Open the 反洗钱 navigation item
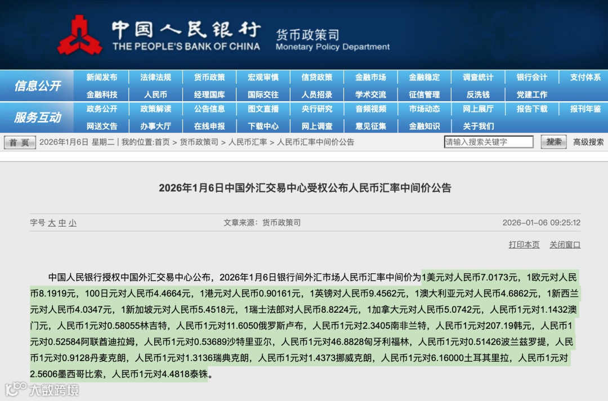This screenshot has width=608, height=401. point(478,94)
